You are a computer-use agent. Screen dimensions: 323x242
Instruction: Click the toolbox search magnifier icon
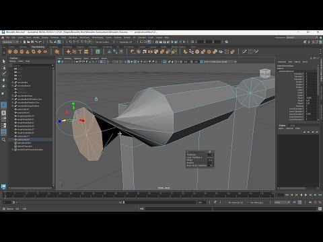[3, 140]
